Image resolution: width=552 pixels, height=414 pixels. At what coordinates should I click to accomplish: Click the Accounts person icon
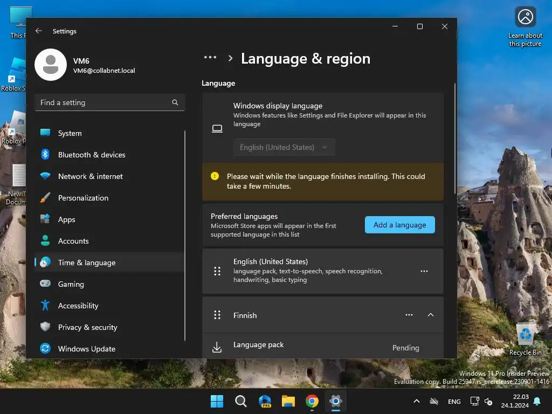click(45, 240)
